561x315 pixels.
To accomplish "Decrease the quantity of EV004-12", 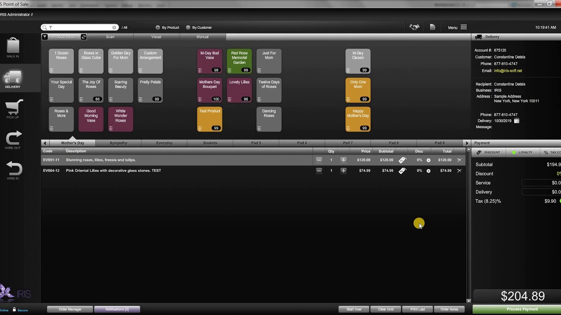I will [319, 171].
